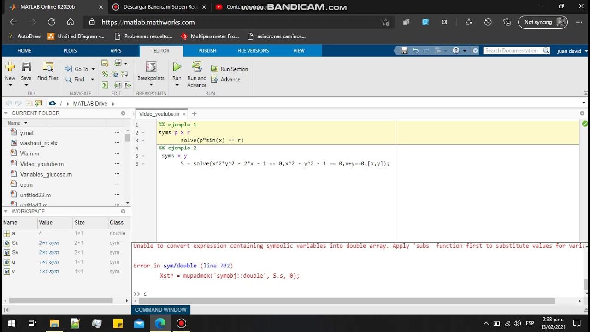Click the Insert Function fx icon

point(118,63)
